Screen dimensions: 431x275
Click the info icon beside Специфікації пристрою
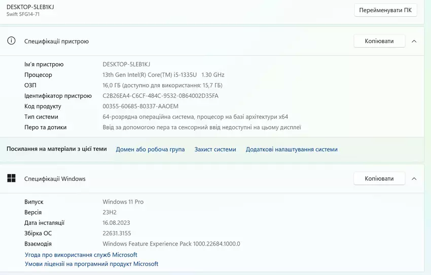[x=11, y=41]
